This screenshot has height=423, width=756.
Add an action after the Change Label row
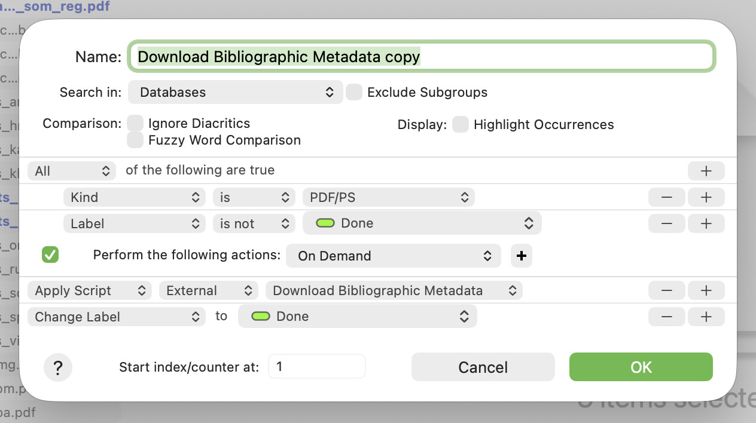click(706, 317)
